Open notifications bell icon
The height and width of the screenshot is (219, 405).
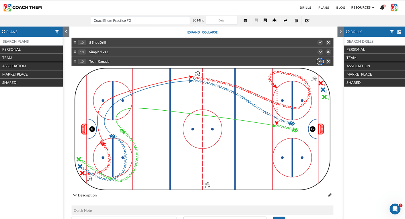[382, 8]
